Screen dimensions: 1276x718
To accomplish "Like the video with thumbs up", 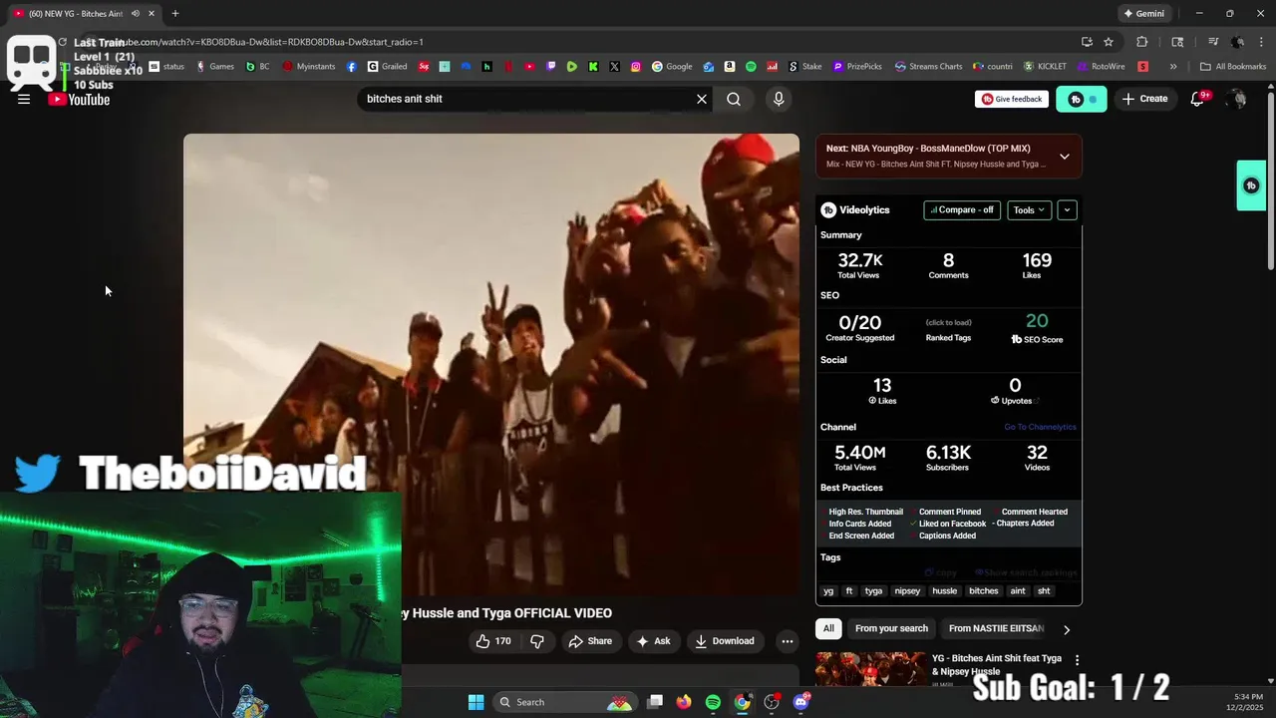I will tap(493, 641).
